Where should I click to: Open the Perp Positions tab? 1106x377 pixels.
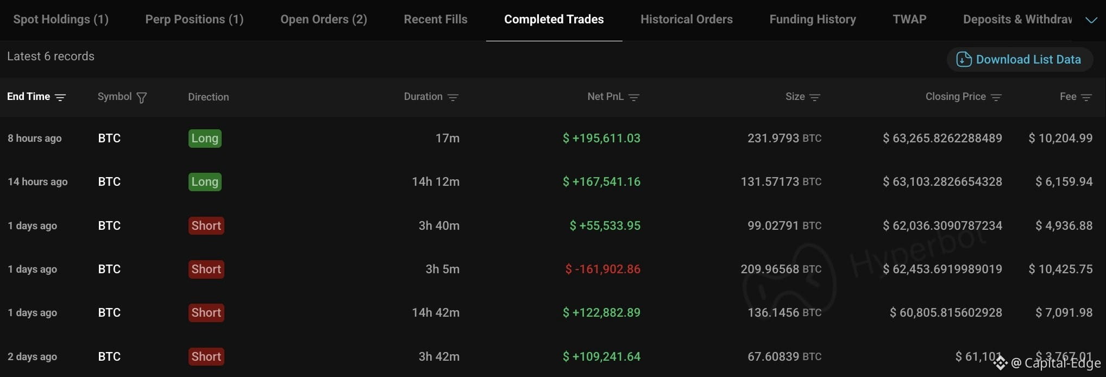[x=194, y=20]
